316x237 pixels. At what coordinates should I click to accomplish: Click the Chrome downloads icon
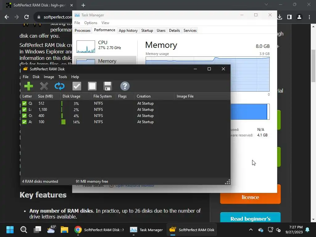click(280, 17)
